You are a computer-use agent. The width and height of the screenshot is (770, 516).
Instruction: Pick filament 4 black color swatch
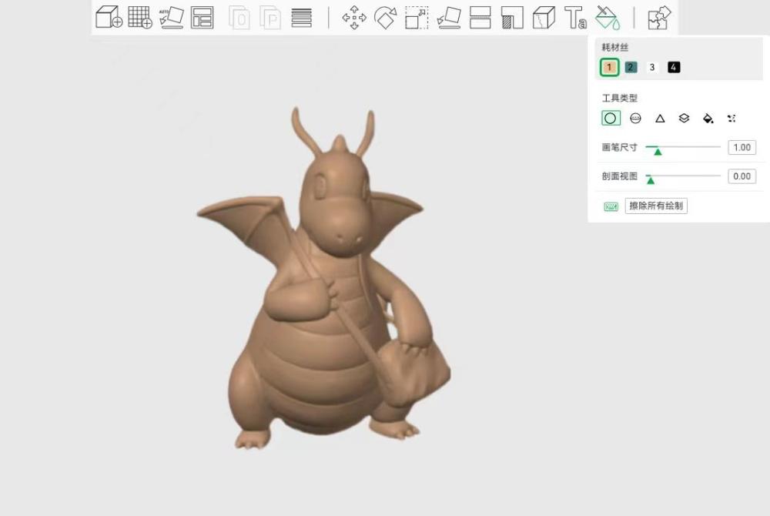pyautogui.click(x=674, y=68)
